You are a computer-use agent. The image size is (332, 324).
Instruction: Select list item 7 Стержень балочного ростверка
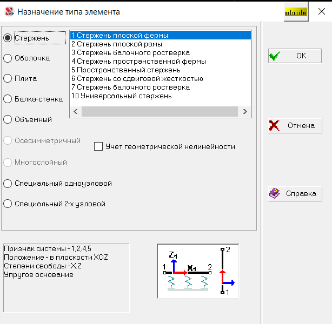pyautogui.click(x=161, y=87)
